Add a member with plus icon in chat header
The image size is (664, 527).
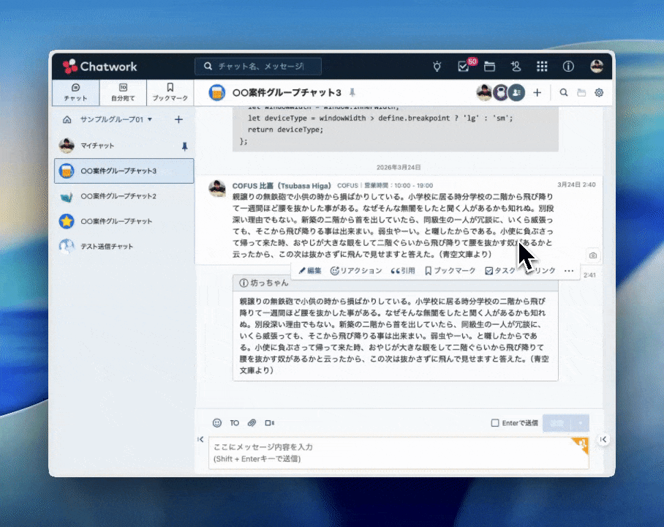(x=537, y=92)
